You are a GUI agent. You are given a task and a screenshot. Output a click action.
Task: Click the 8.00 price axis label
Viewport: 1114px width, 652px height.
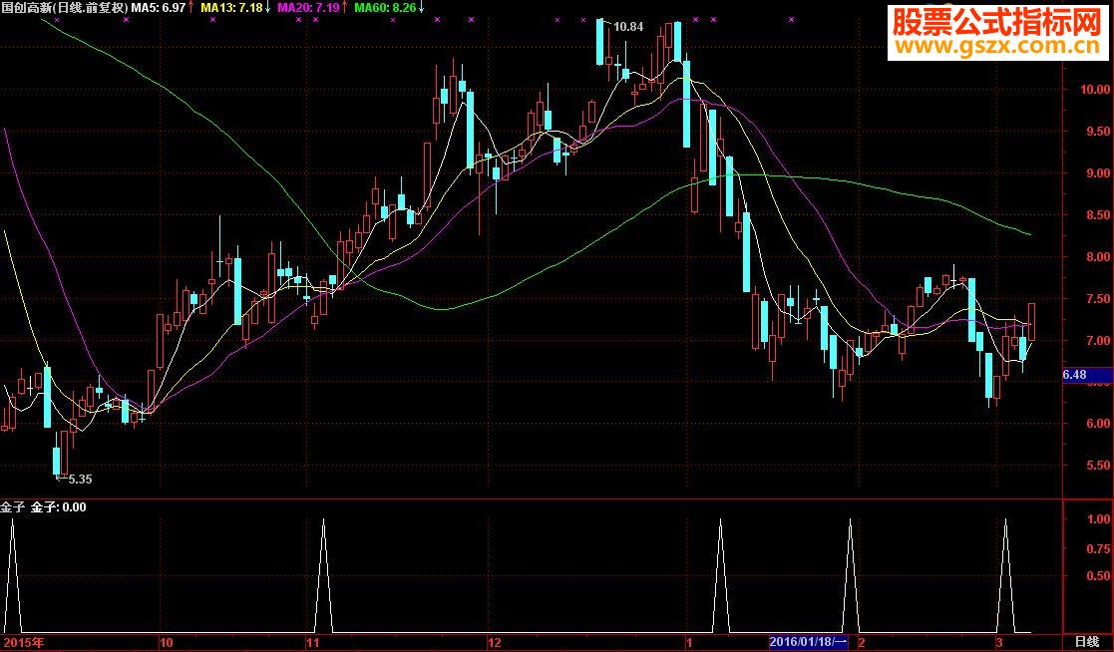pyautogui.click(x=1098, y=257)
